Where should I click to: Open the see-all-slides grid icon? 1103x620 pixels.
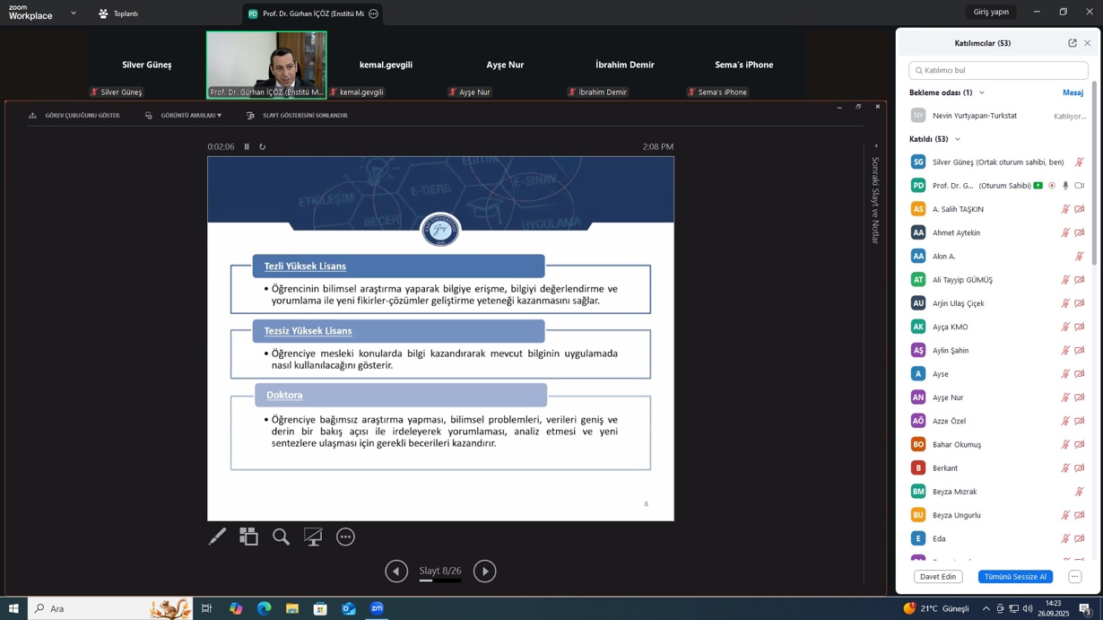pos(248,537)
